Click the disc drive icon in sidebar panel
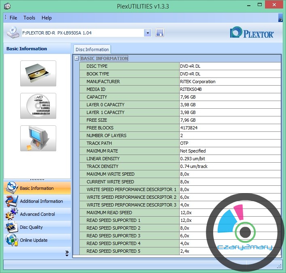The height and width of the screenshot is (273, 286). pyautogui.click(x=38, y=73)
